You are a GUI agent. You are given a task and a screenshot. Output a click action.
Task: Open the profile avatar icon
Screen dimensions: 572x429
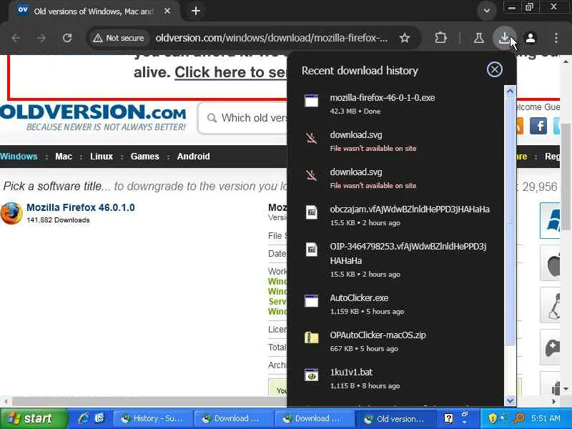tap(531, 38)
